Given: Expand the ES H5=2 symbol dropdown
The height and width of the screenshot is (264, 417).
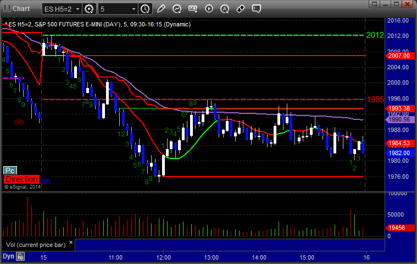Looking at the screenshot, I should click(x=77, y=9).
